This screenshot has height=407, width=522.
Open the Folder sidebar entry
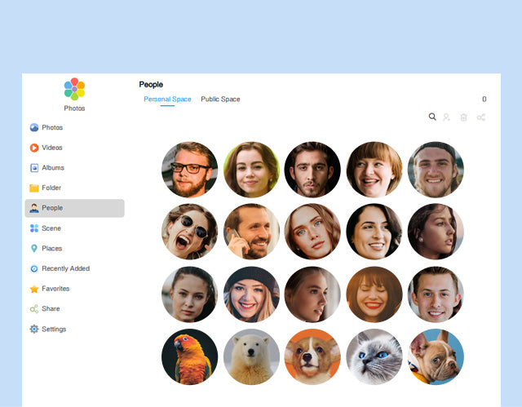pyautogui.click(x=51, y=188)
